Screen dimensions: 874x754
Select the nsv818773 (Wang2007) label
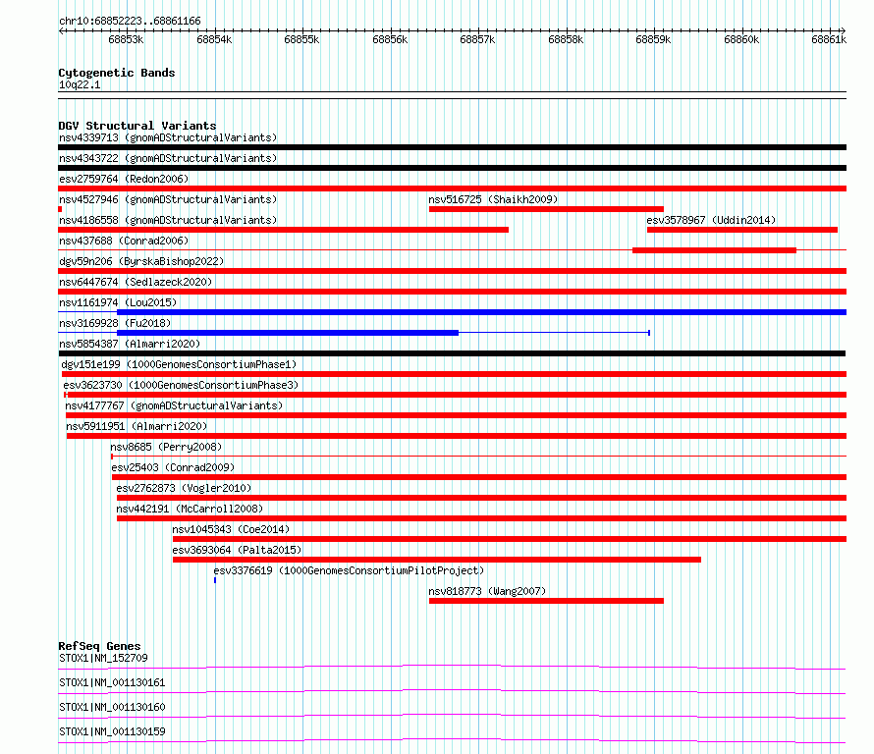click(x=487, y=591)
